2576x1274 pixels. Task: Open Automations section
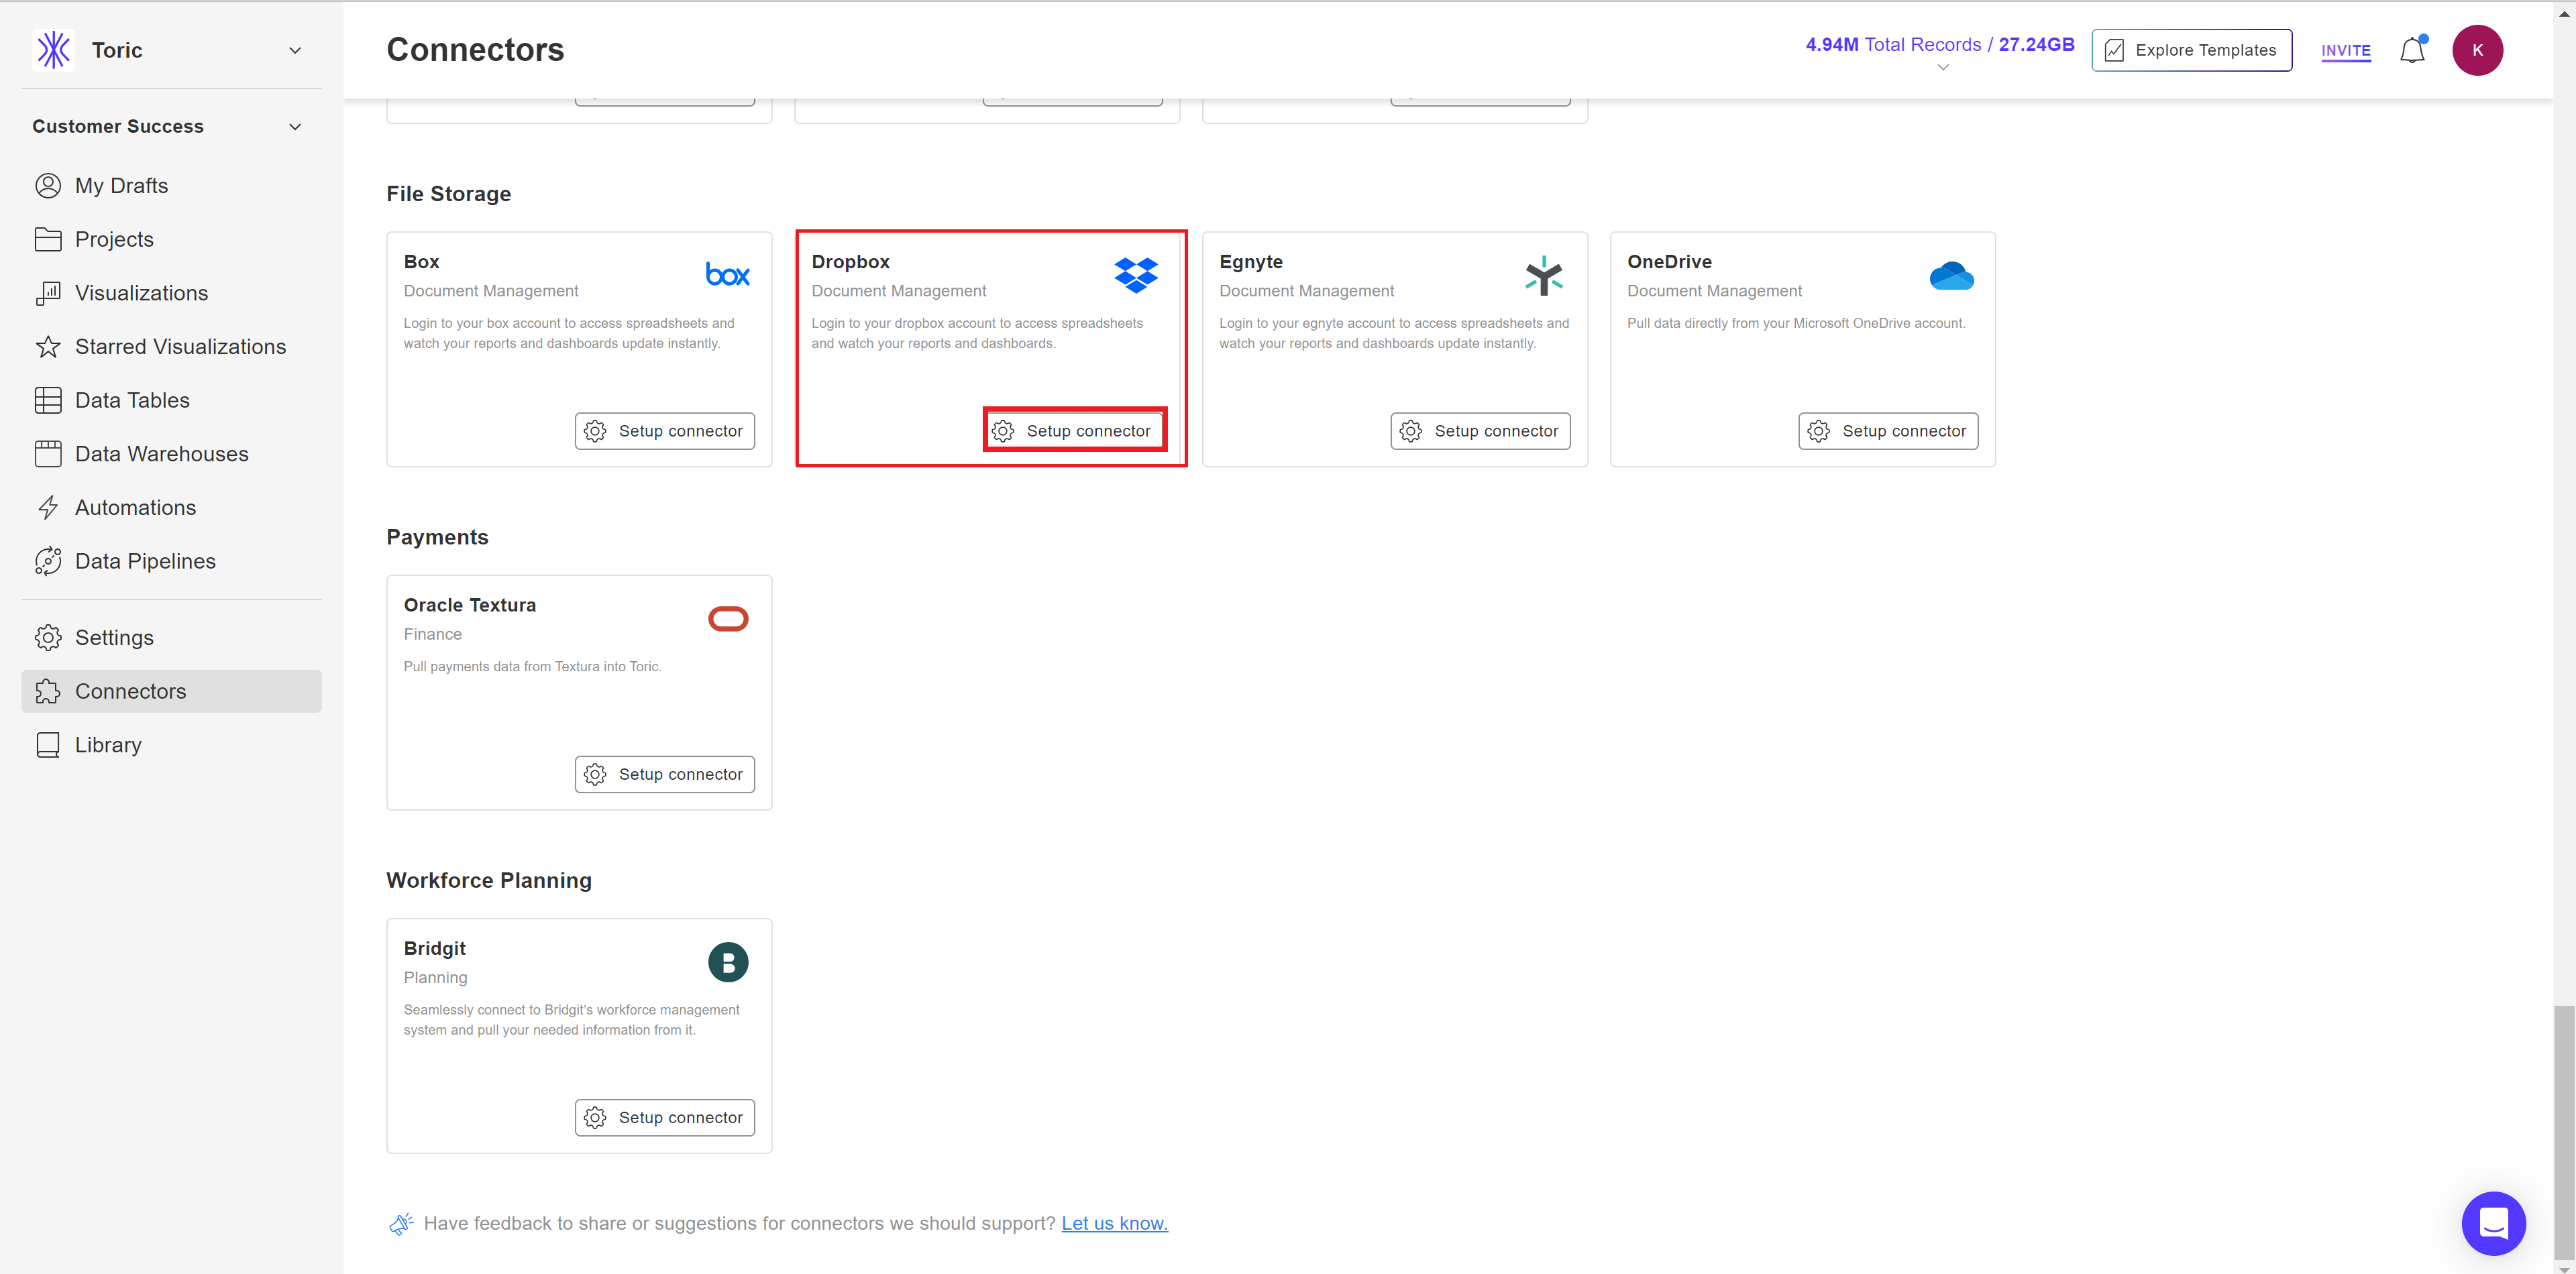click(x=171, y=508)
